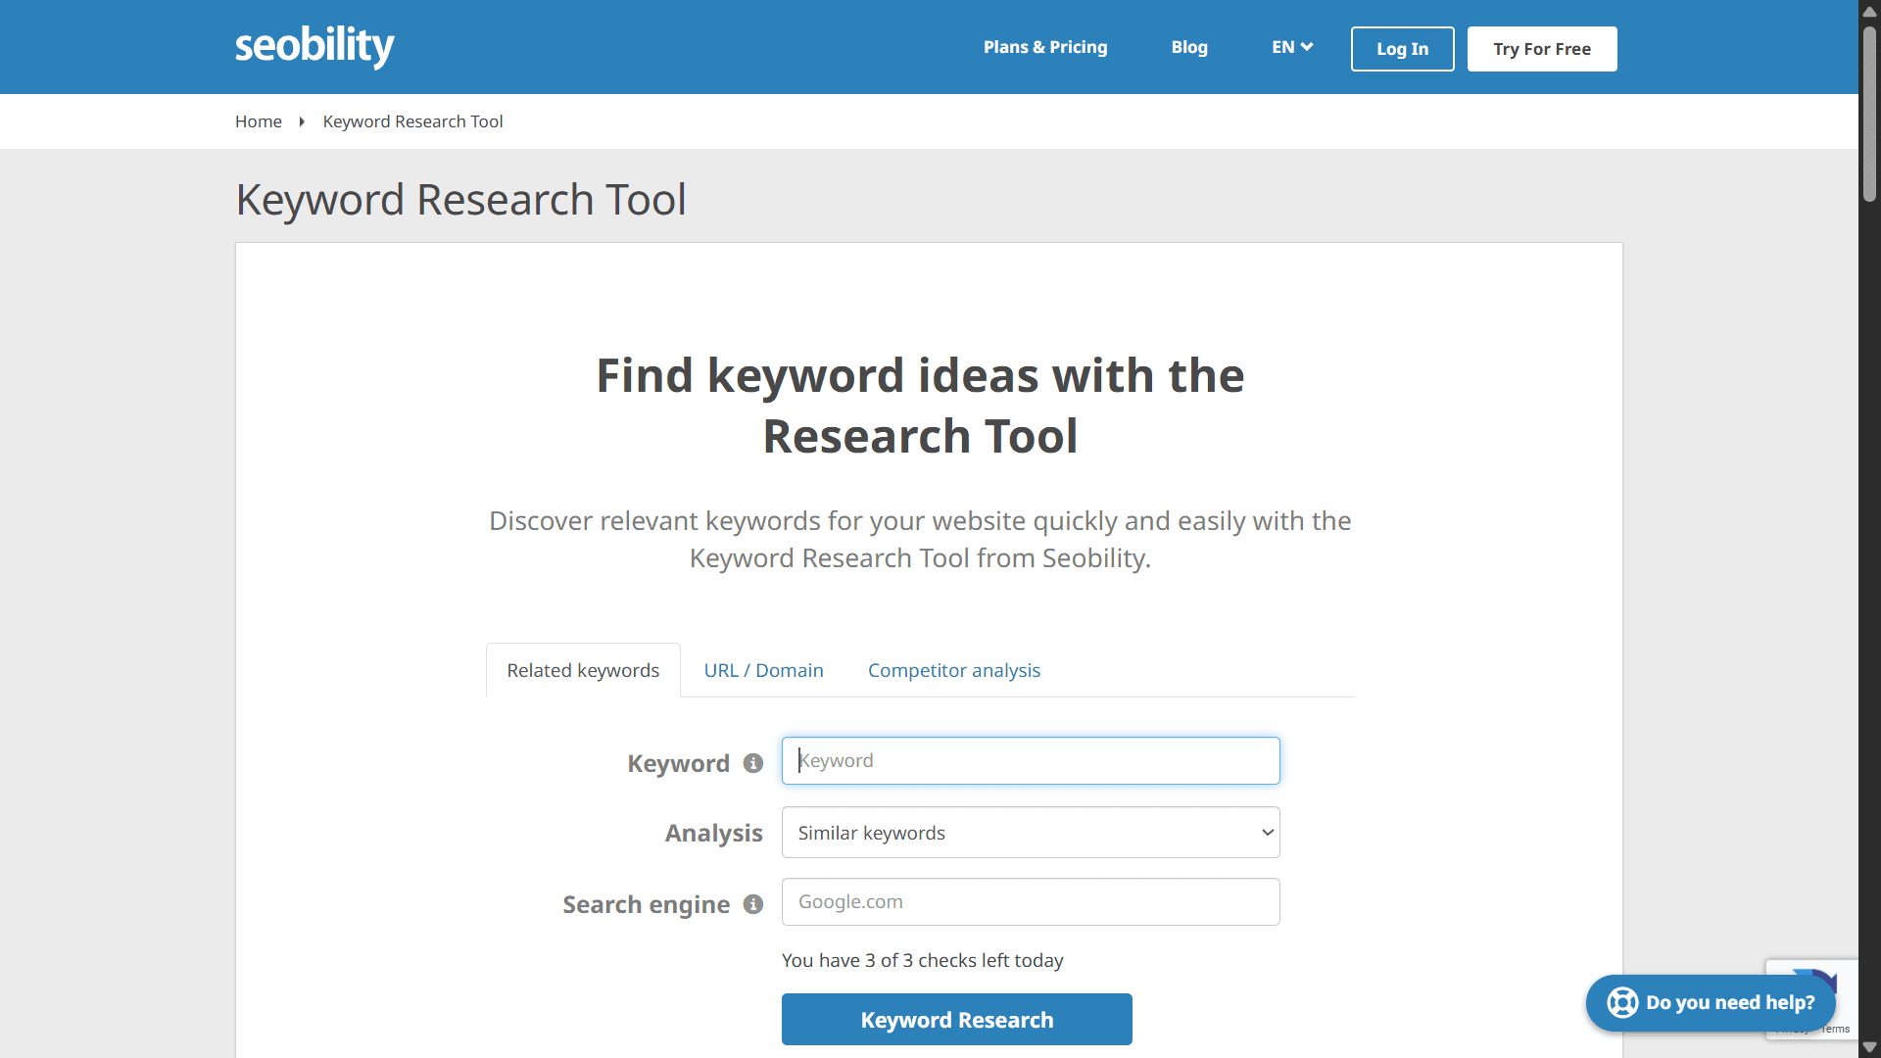
Task: Click the Google.com search engine field
Action: 1031,901
